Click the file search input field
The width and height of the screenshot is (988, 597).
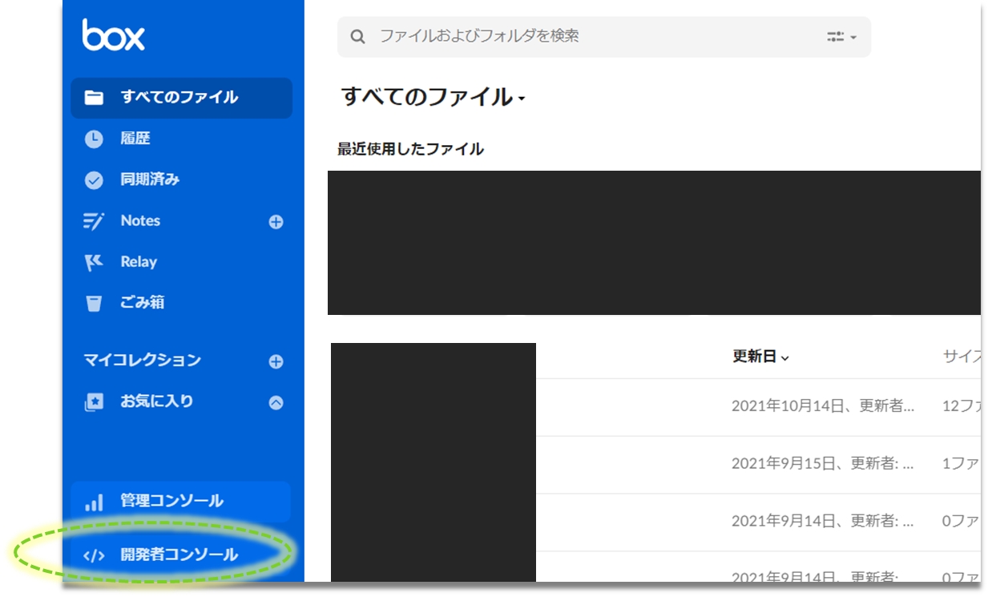(x=593, y=37)
